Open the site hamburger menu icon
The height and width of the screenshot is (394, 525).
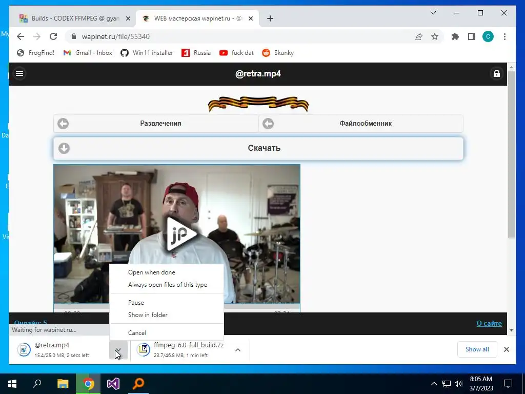click(19, 73)
